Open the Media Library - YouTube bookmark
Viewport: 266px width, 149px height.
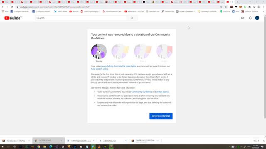[x=134, y=12]
